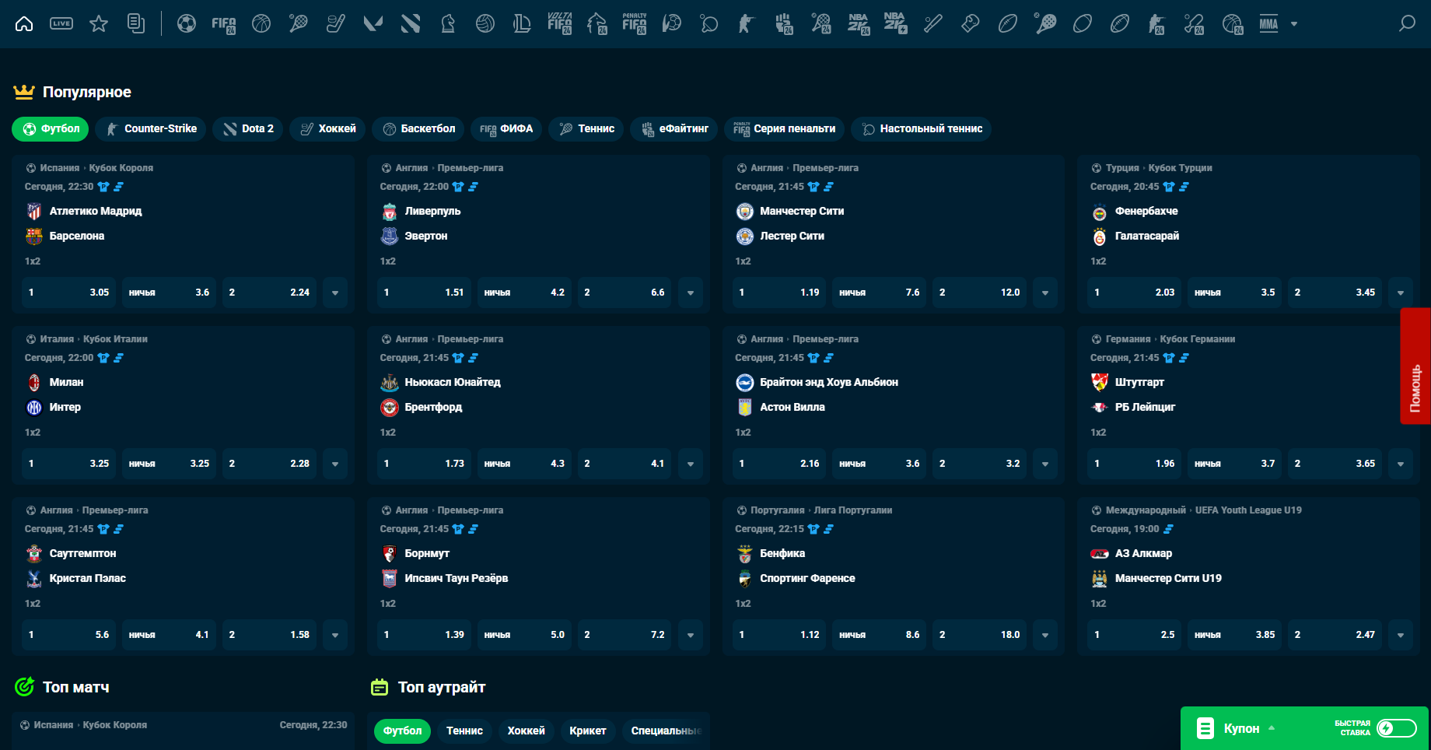1431x750 pixels.
Task: Expand more markets for АЗ Алкмар match
Action: click(1401, 635)
